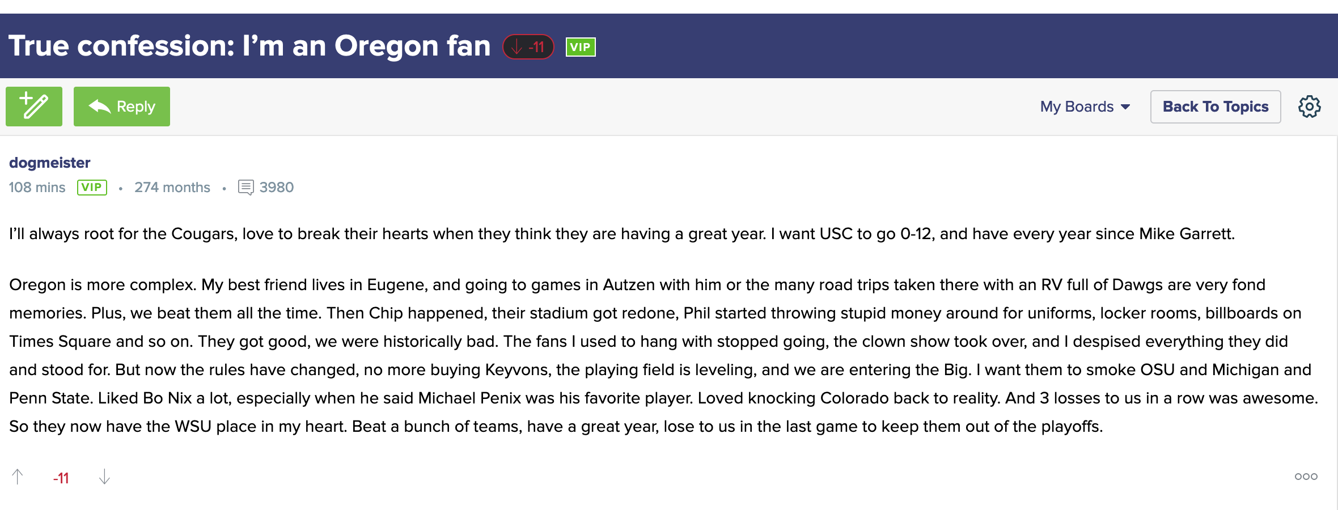Click the red -11 badge in the title bar
The height and width of the screenshot is (510, 1338).
pos(528,47)
